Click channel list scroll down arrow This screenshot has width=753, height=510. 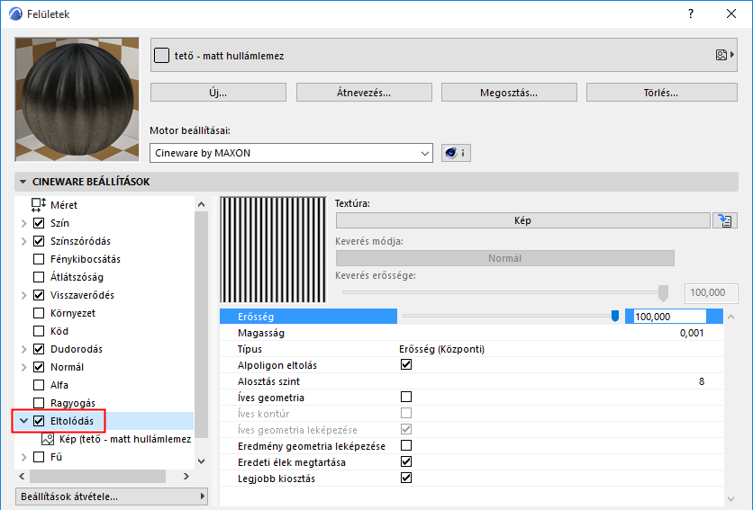coord(201,461)
